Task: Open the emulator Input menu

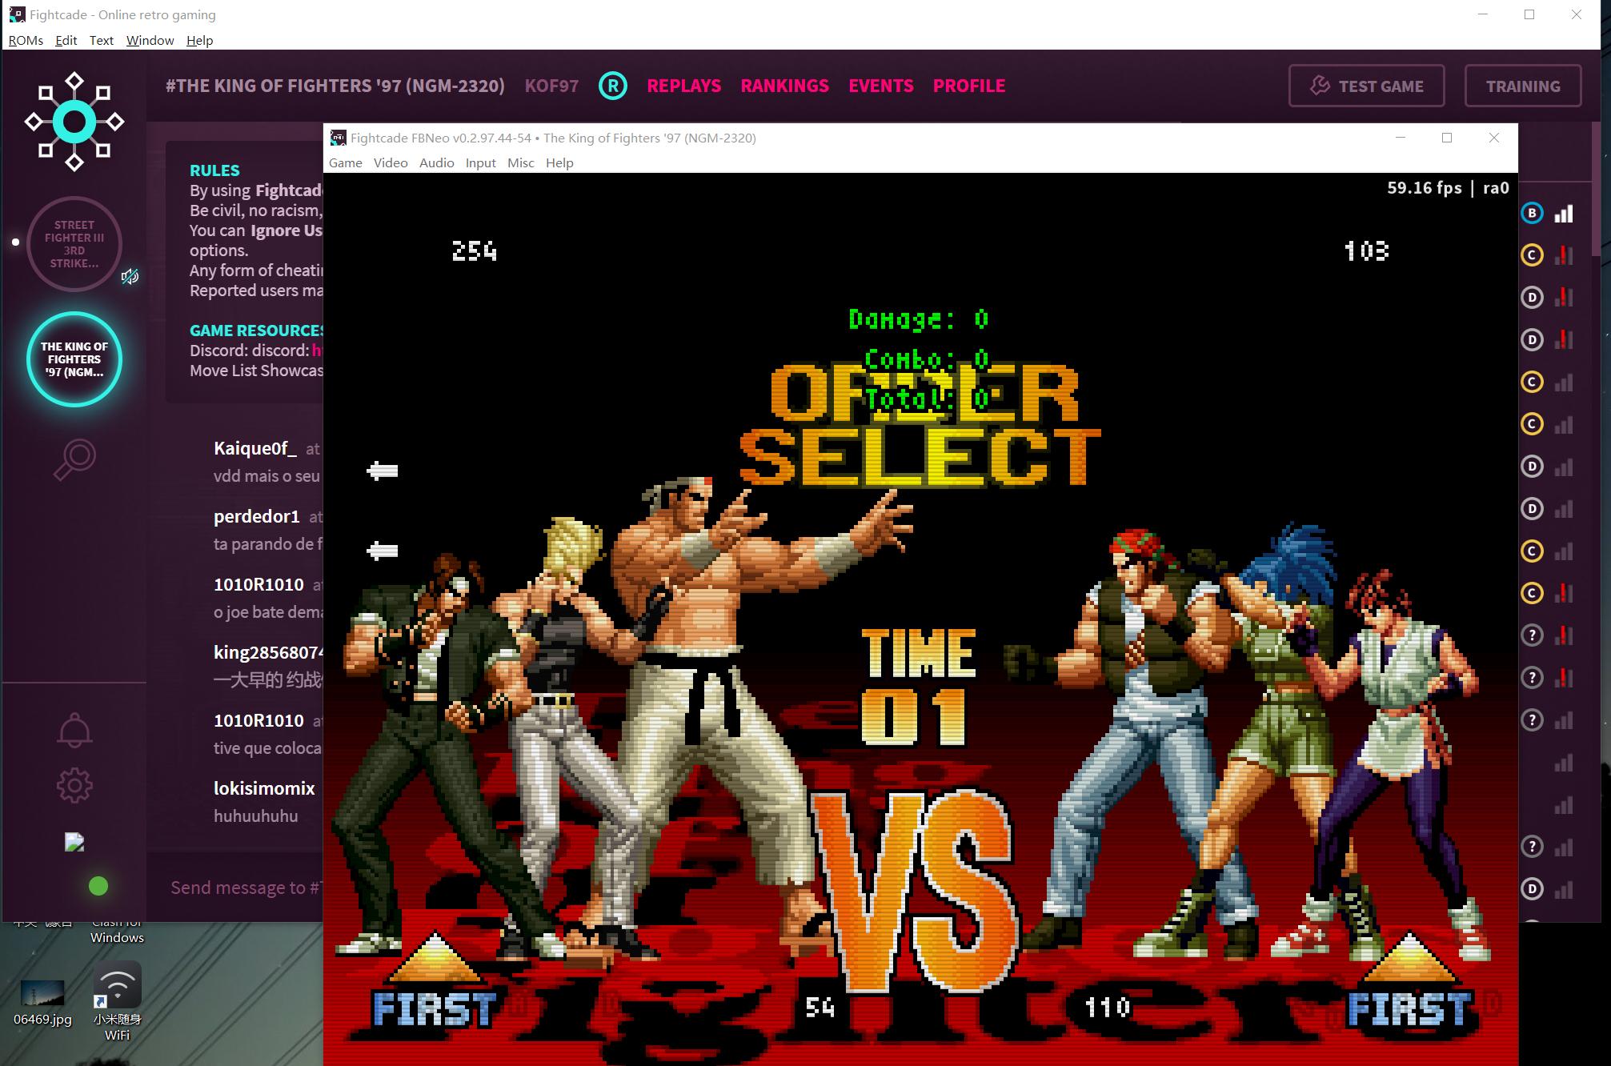Action: pos(480,162)
